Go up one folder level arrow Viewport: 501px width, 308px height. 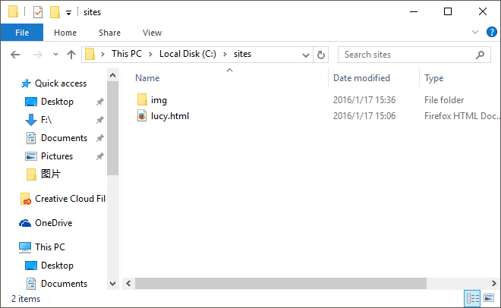pyautogui.click(x=72, y=55)
